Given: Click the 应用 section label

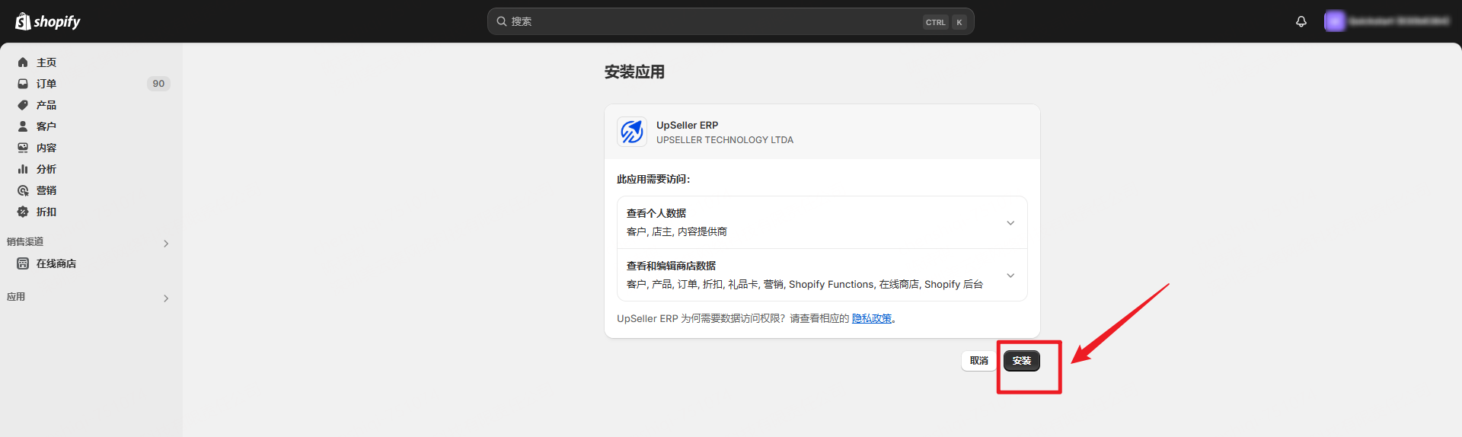Looking at the screenshot, I should 16,297.
